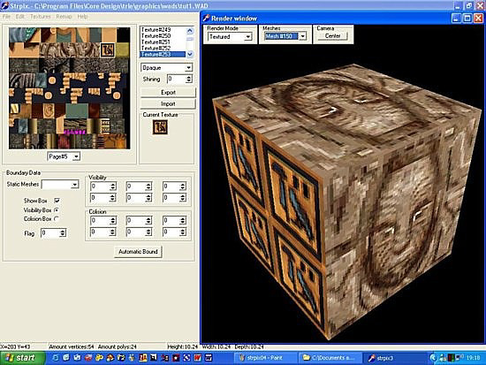This screenshot has height=365, width=486.
Task: Select Texture#250 in the texture list
Action: click(163, 36)
